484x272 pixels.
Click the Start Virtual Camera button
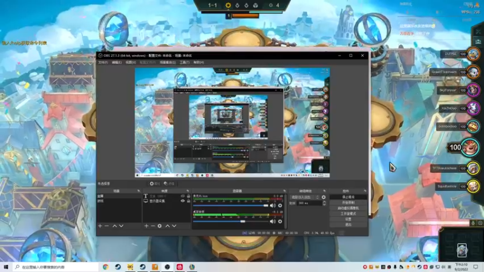pyautogui.click(x=348, y=208)
